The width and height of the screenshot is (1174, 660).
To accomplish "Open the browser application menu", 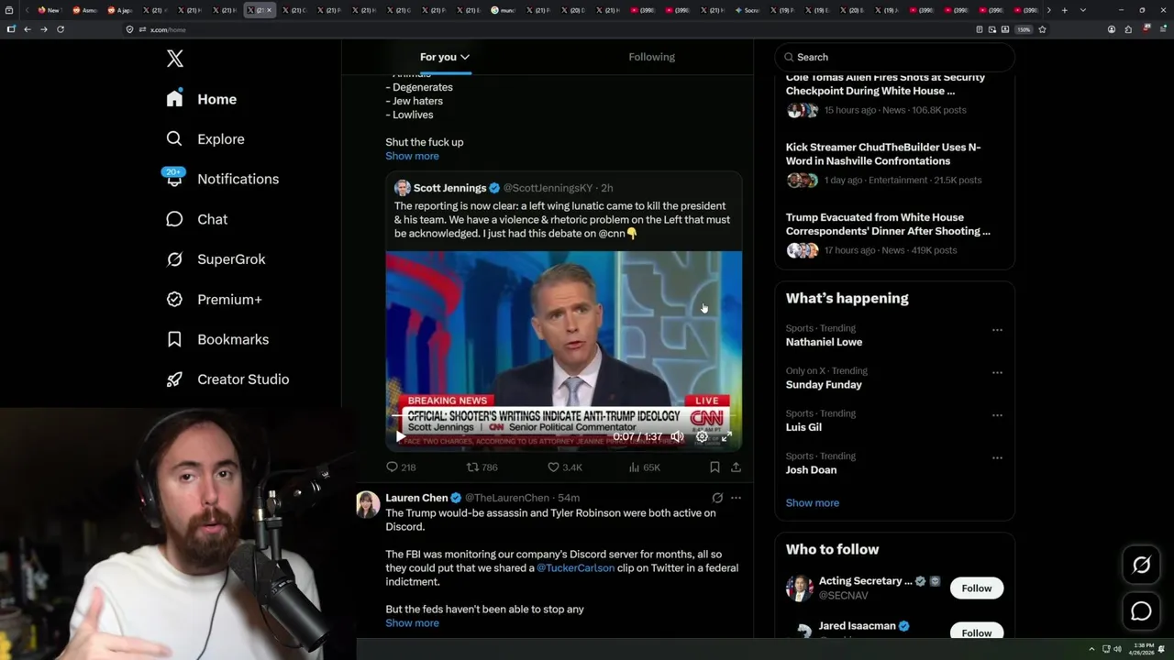I will click(x=1161, y=29).
